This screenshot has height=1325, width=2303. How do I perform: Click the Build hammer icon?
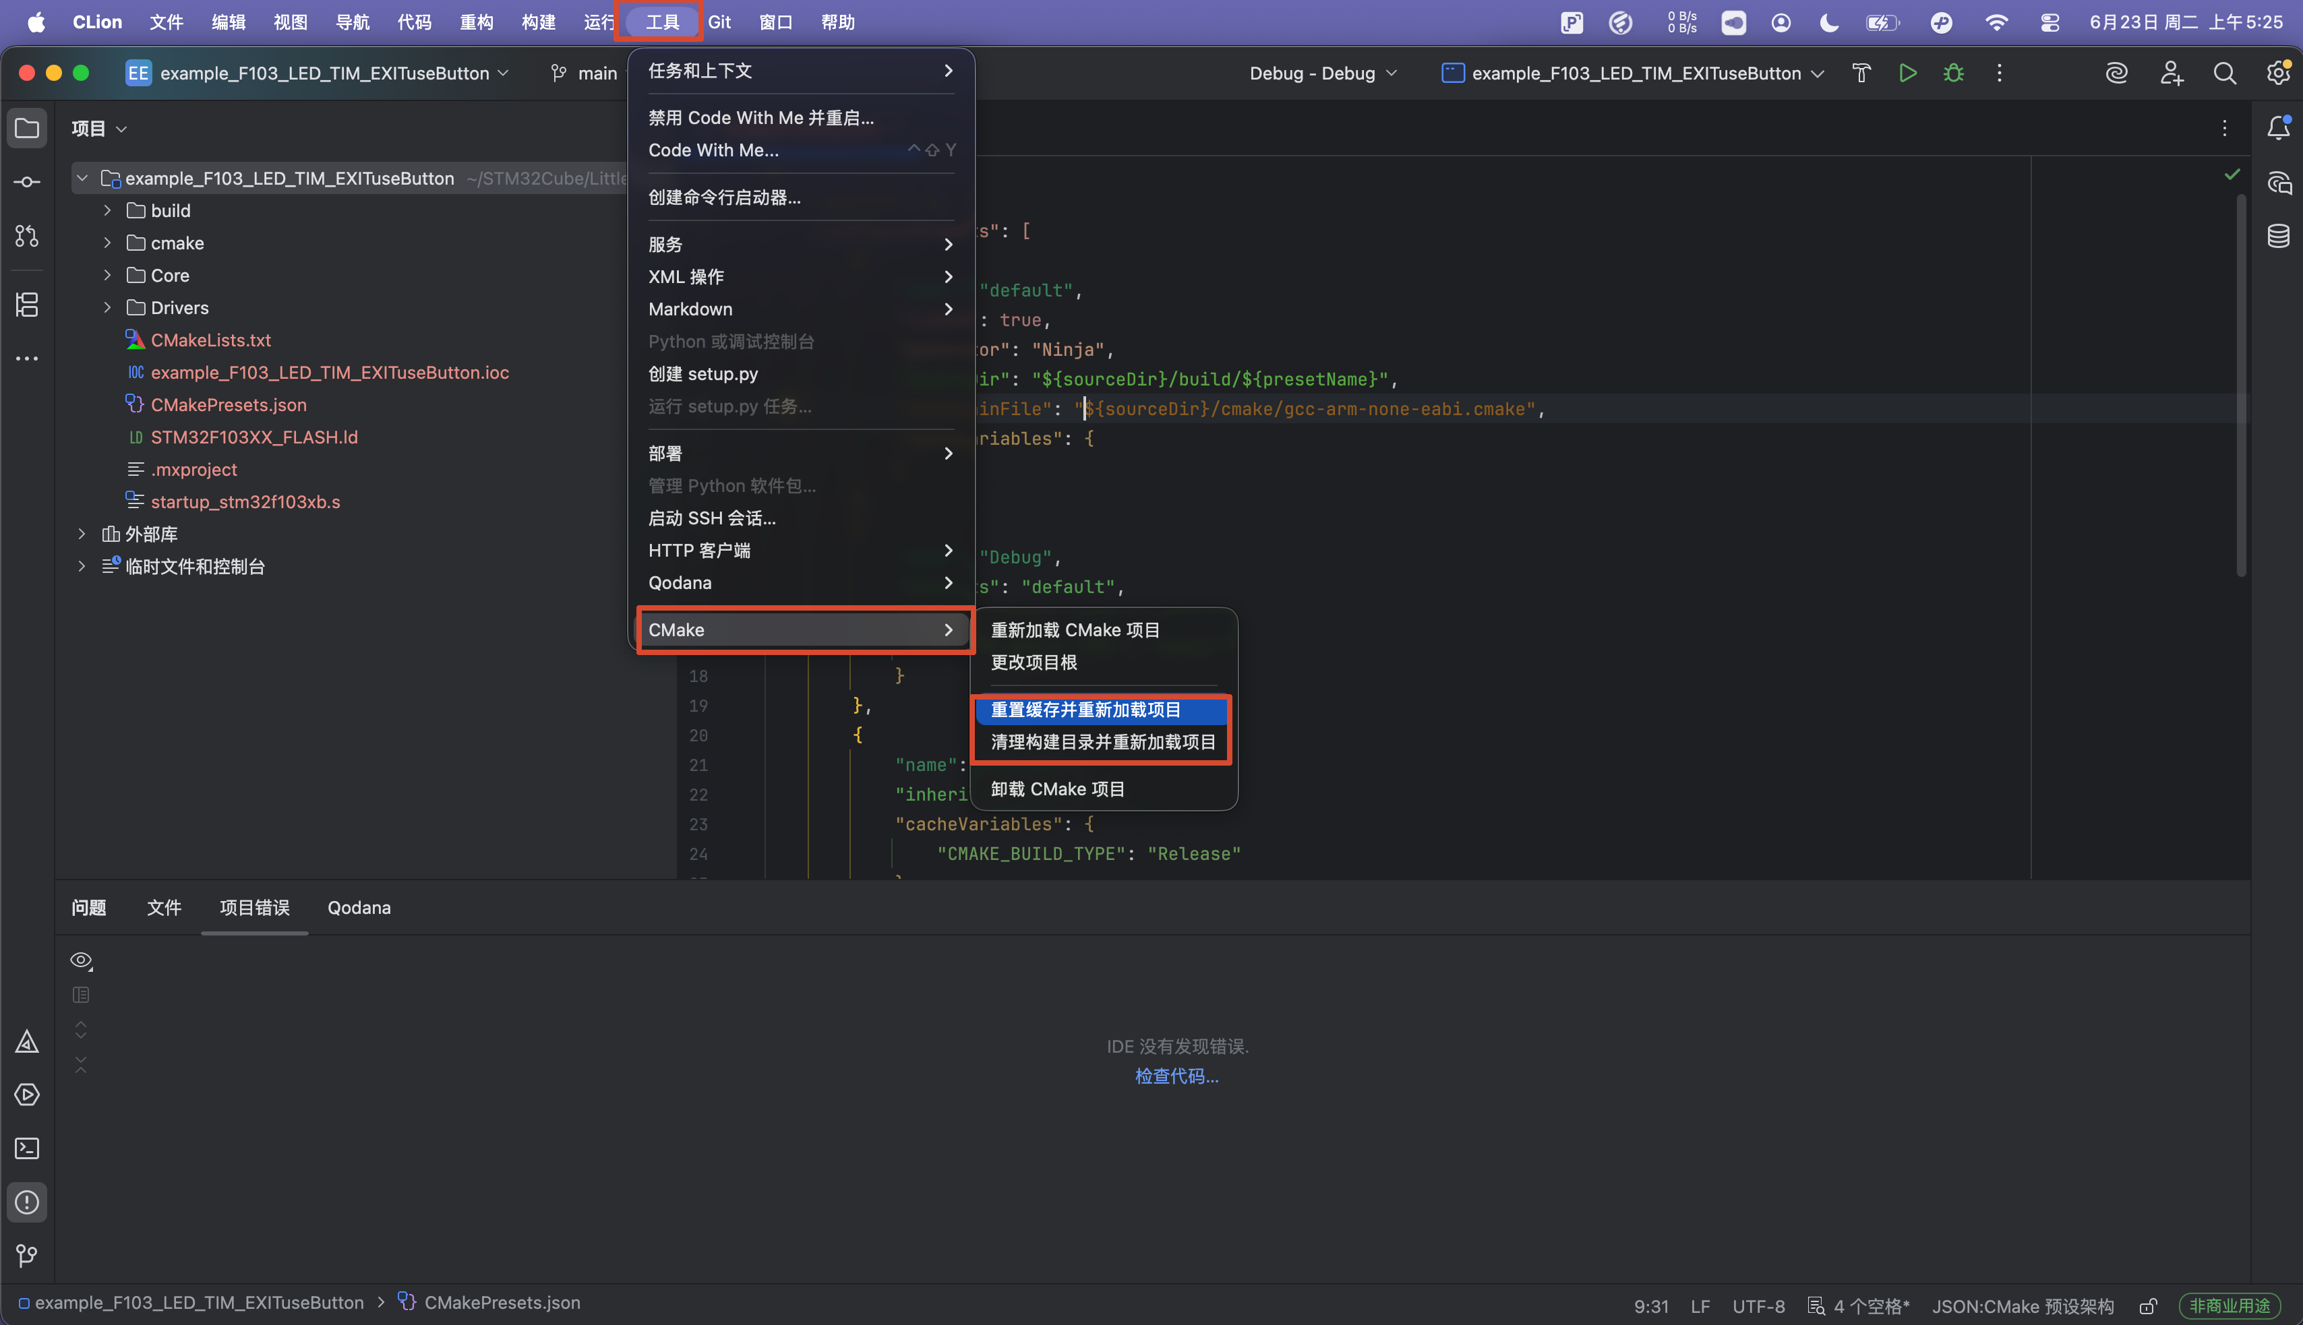pos(1861,73)
